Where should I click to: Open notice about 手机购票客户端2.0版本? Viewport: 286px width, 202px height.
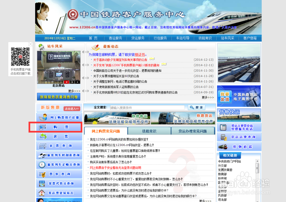(x=126, y=65)
